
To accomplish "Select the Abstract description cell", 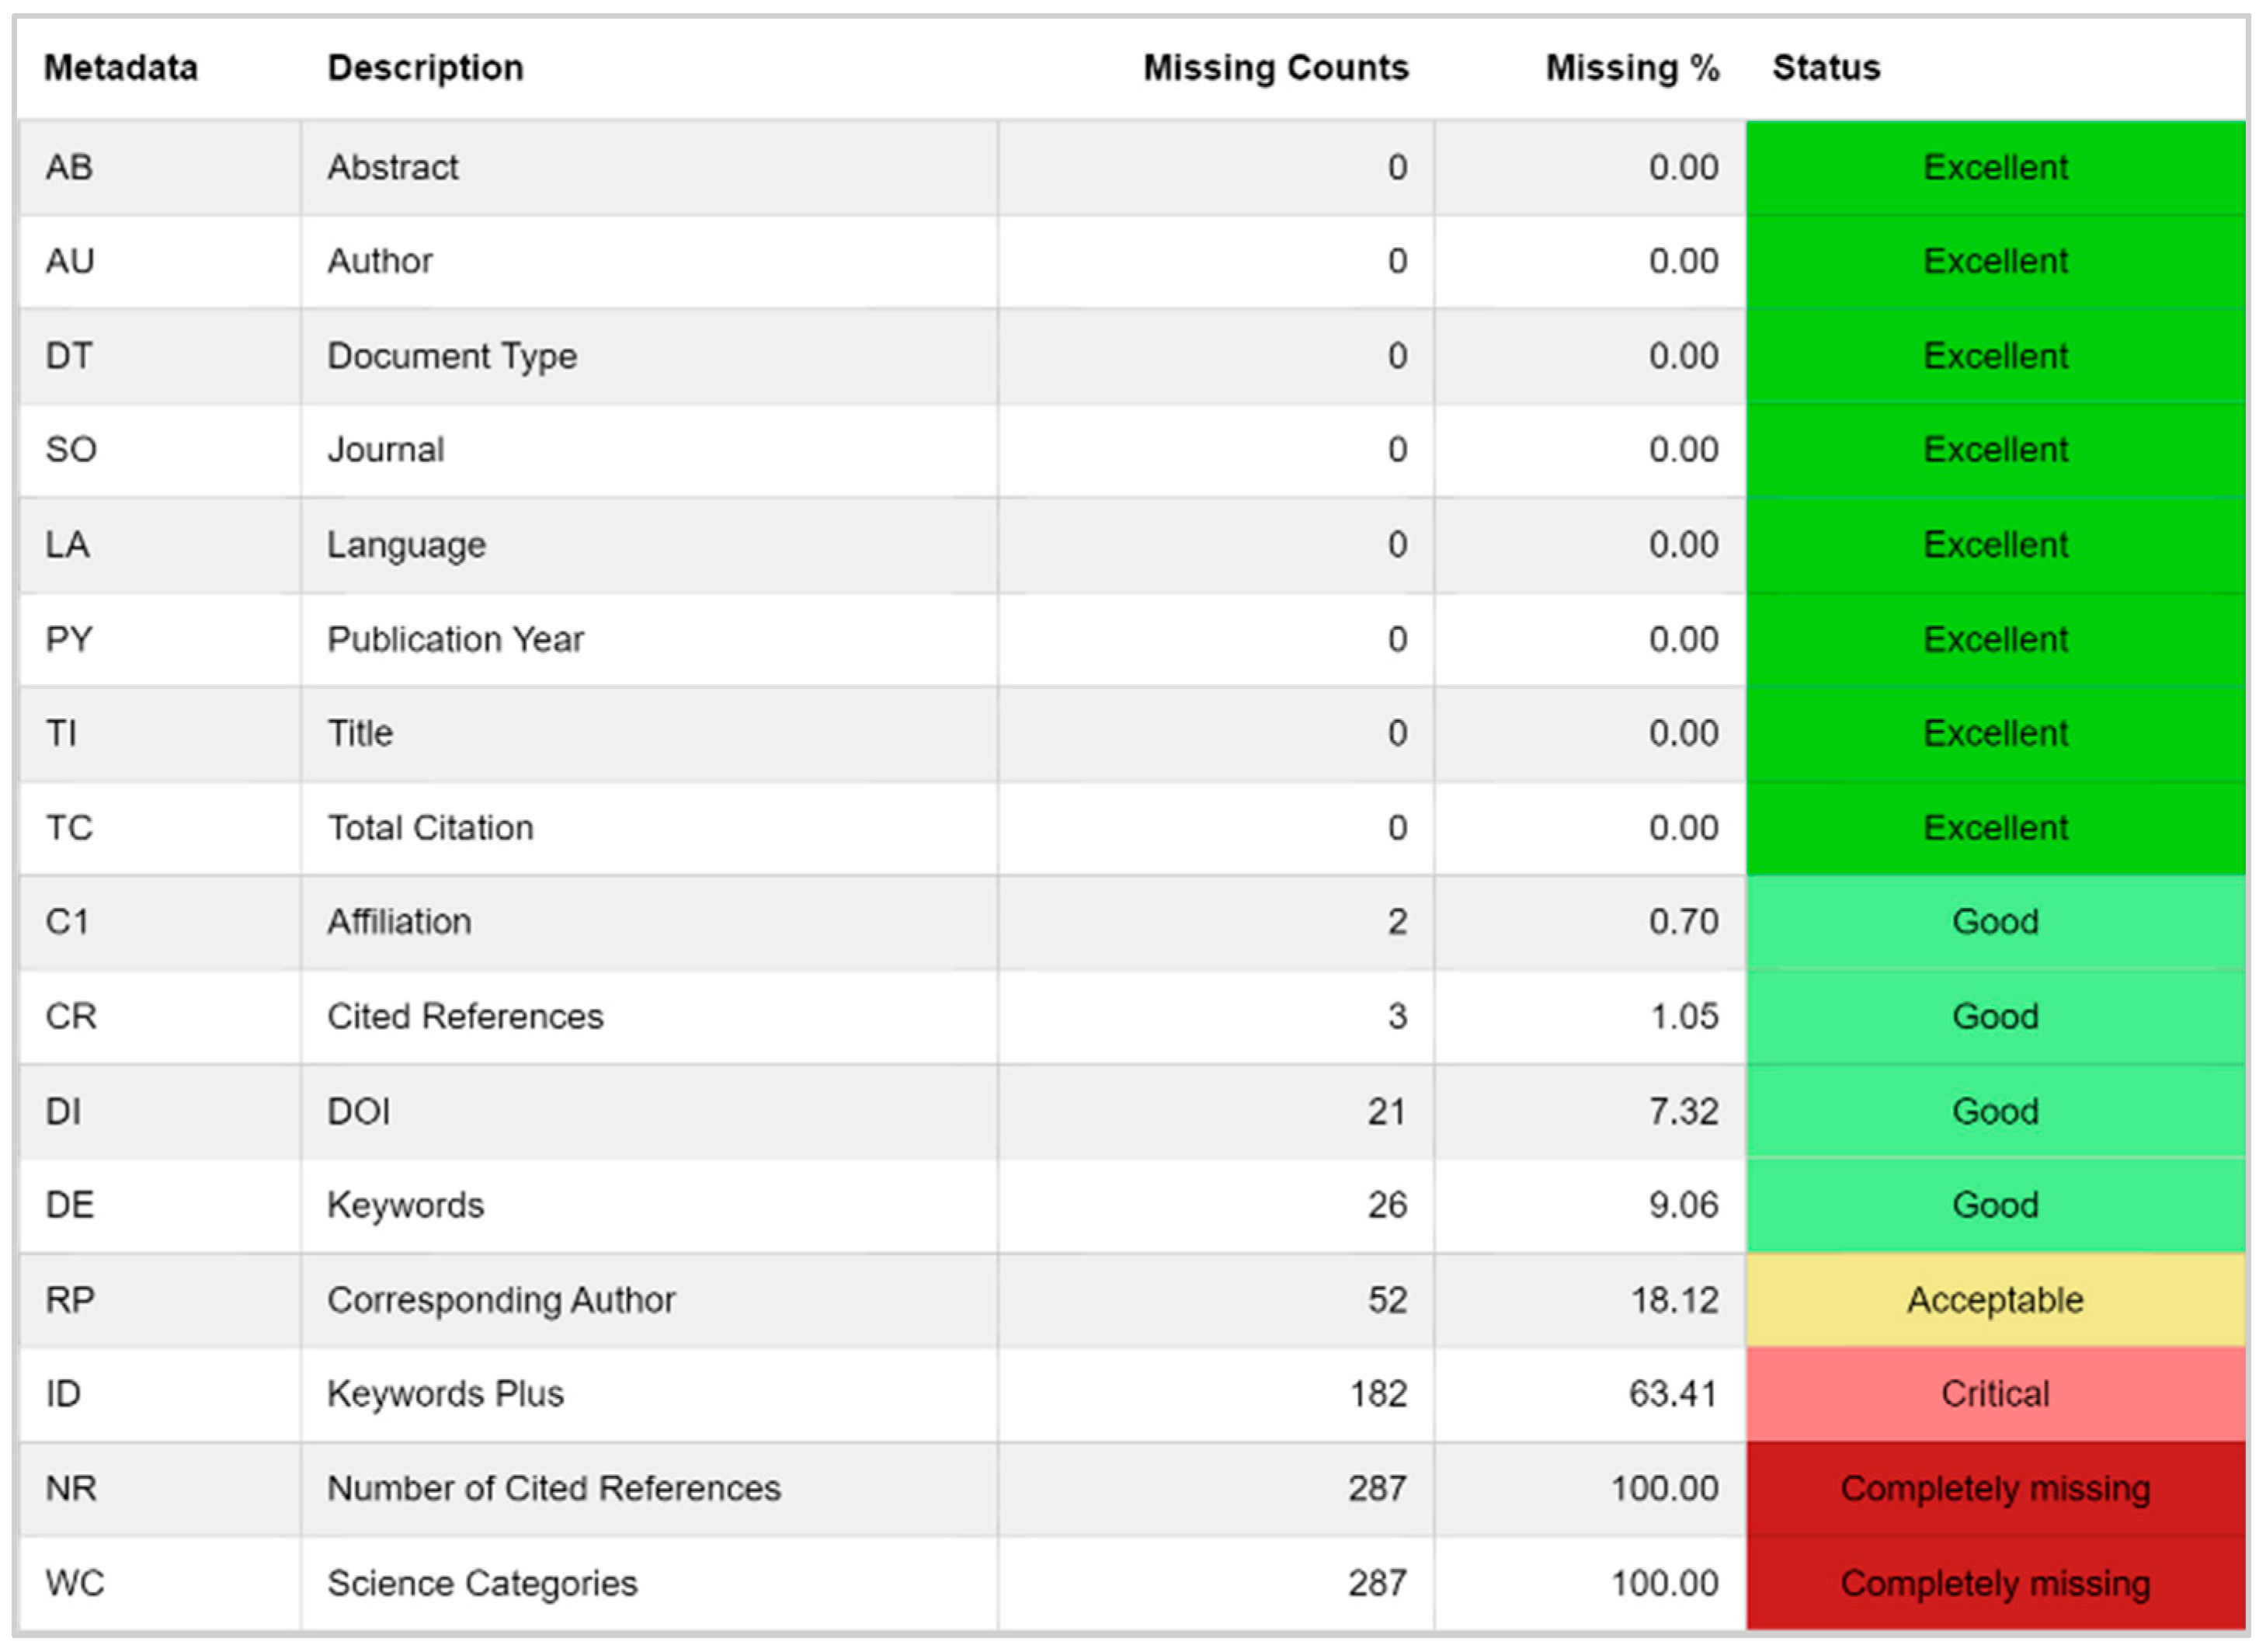I will (x=393, y=167).
